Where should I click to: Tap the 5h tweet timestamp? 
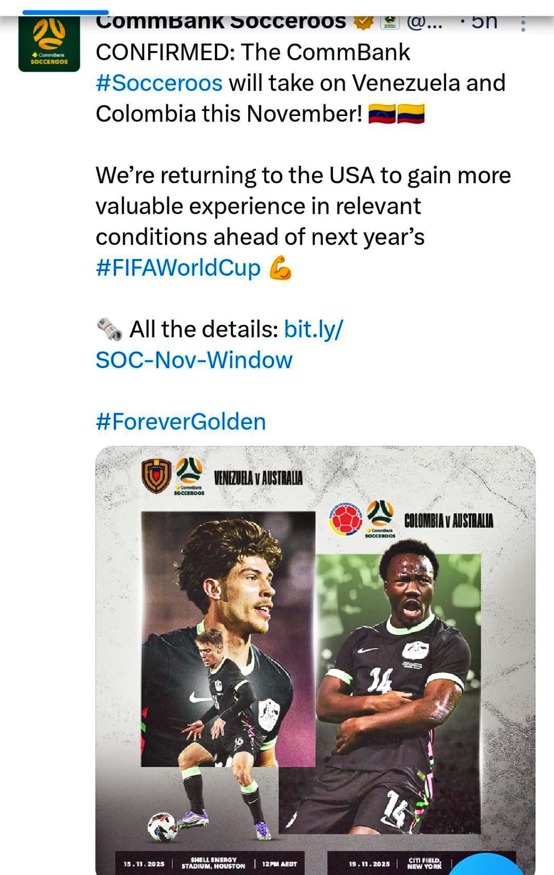[484, 22]
